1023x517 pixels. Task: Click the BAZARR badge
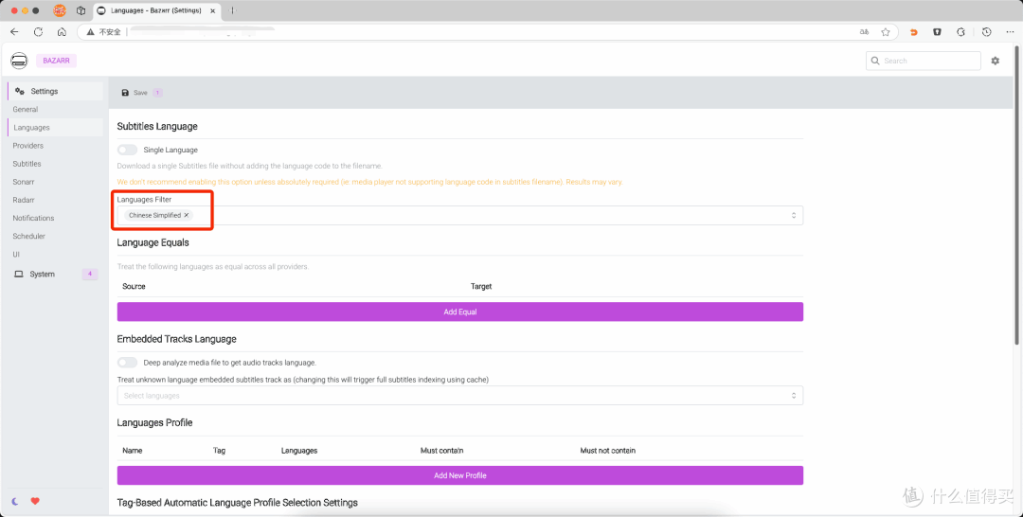click(x=56, y=61)
